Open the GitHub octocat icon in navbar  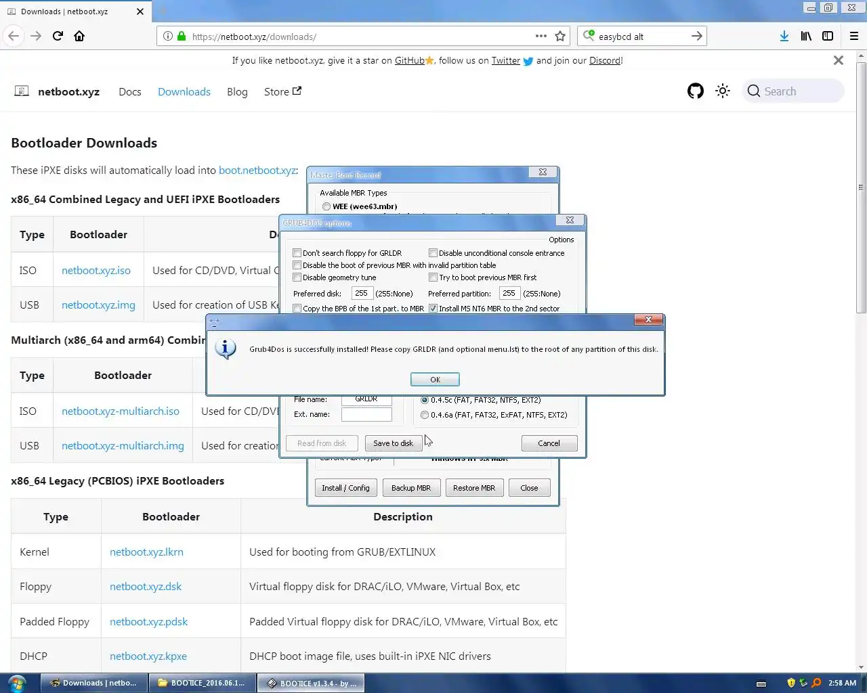(x=696, y=91)
